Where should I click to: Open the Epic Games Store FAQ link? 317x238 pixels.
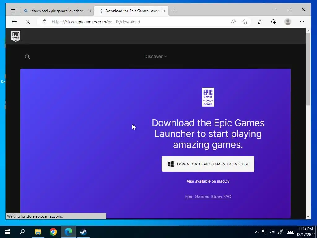pyautogui.click(x=208, y=196)
